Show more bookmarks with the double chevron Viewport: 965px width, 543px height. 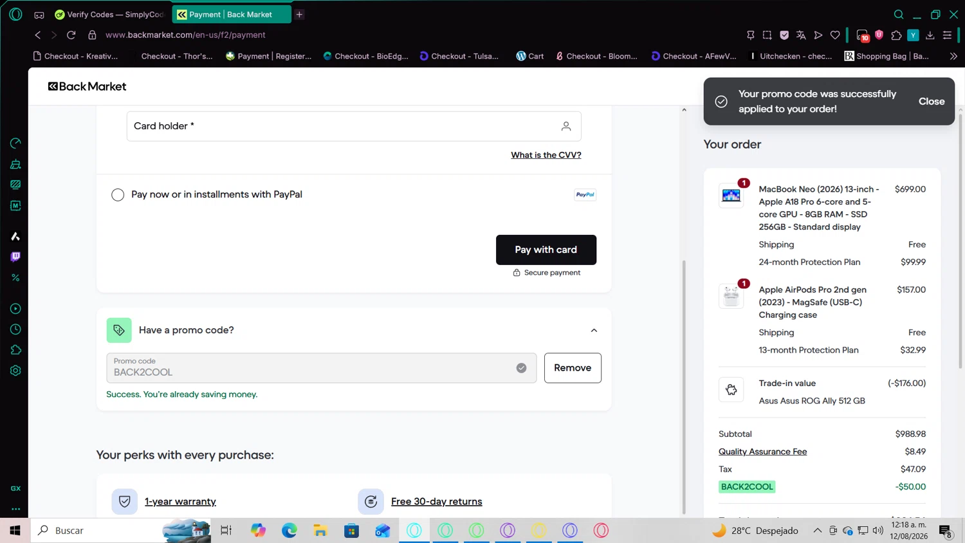[x=953, y=56]
